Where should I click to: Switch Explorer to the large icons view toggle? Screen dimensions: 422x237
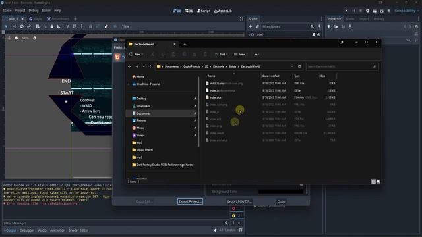click(378, 182)
